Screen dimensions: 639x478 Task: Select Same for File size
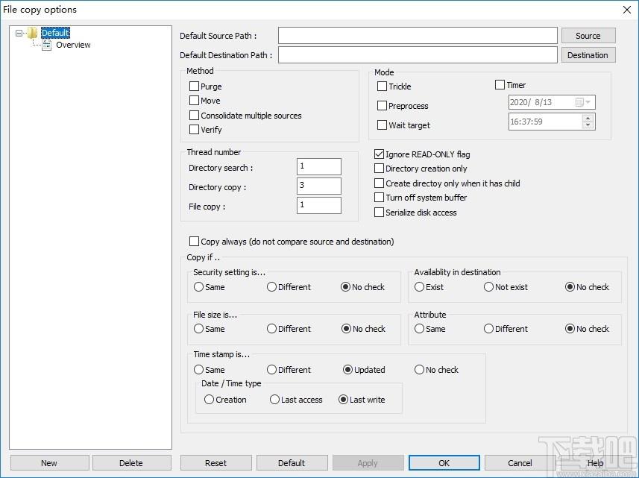(x=198, y=328)
